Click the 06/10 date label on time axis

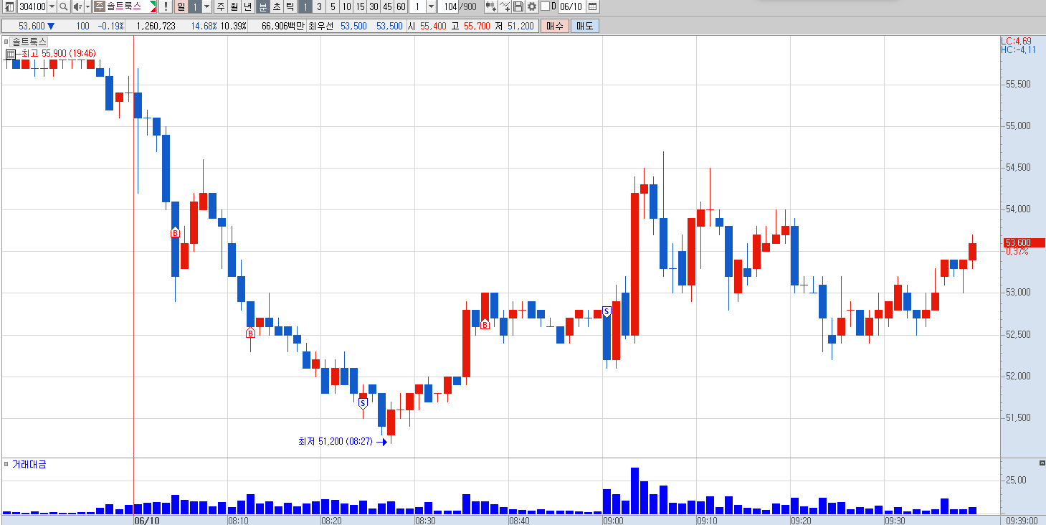pyautogui.click(x=147, y=519)
